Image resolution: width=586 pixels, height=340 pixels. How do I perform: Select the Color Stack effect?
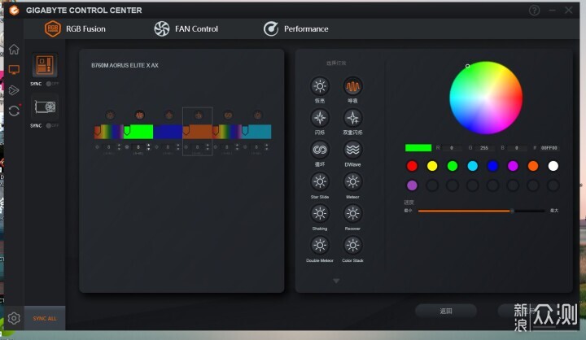[352, 246]
